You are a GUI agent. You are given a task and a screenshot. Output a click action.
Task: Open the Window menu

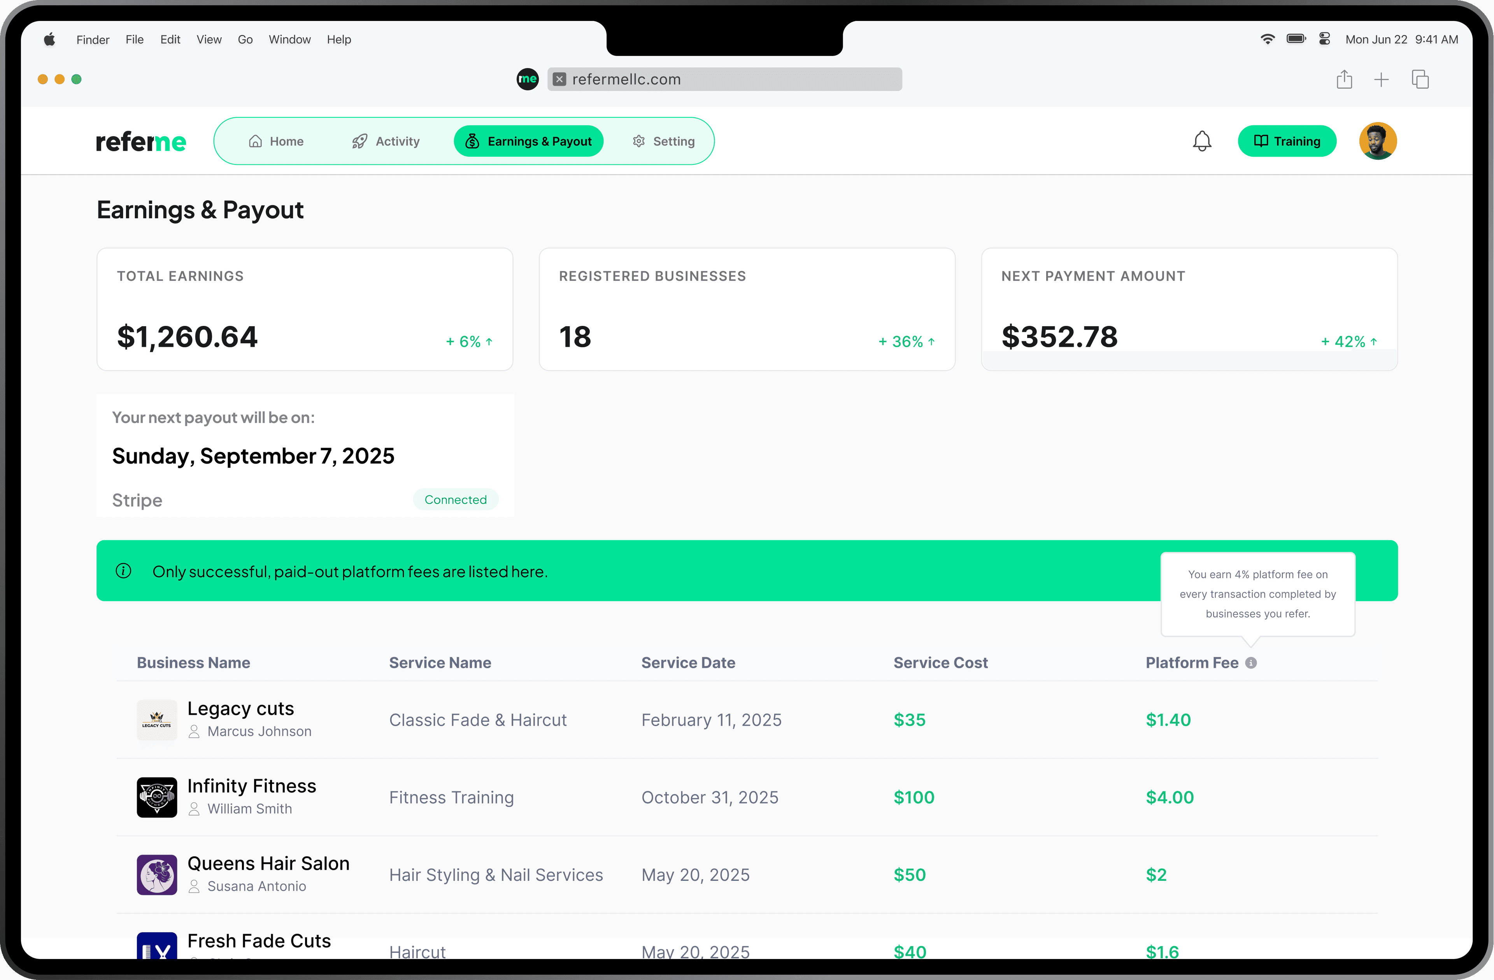click(289, 39)
